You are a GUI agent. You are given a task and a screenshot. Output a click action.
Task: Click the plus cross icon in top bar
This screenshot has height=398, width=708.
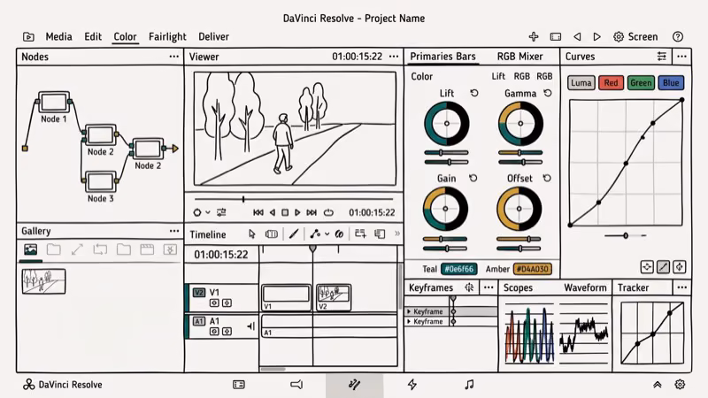coord(534,36)
